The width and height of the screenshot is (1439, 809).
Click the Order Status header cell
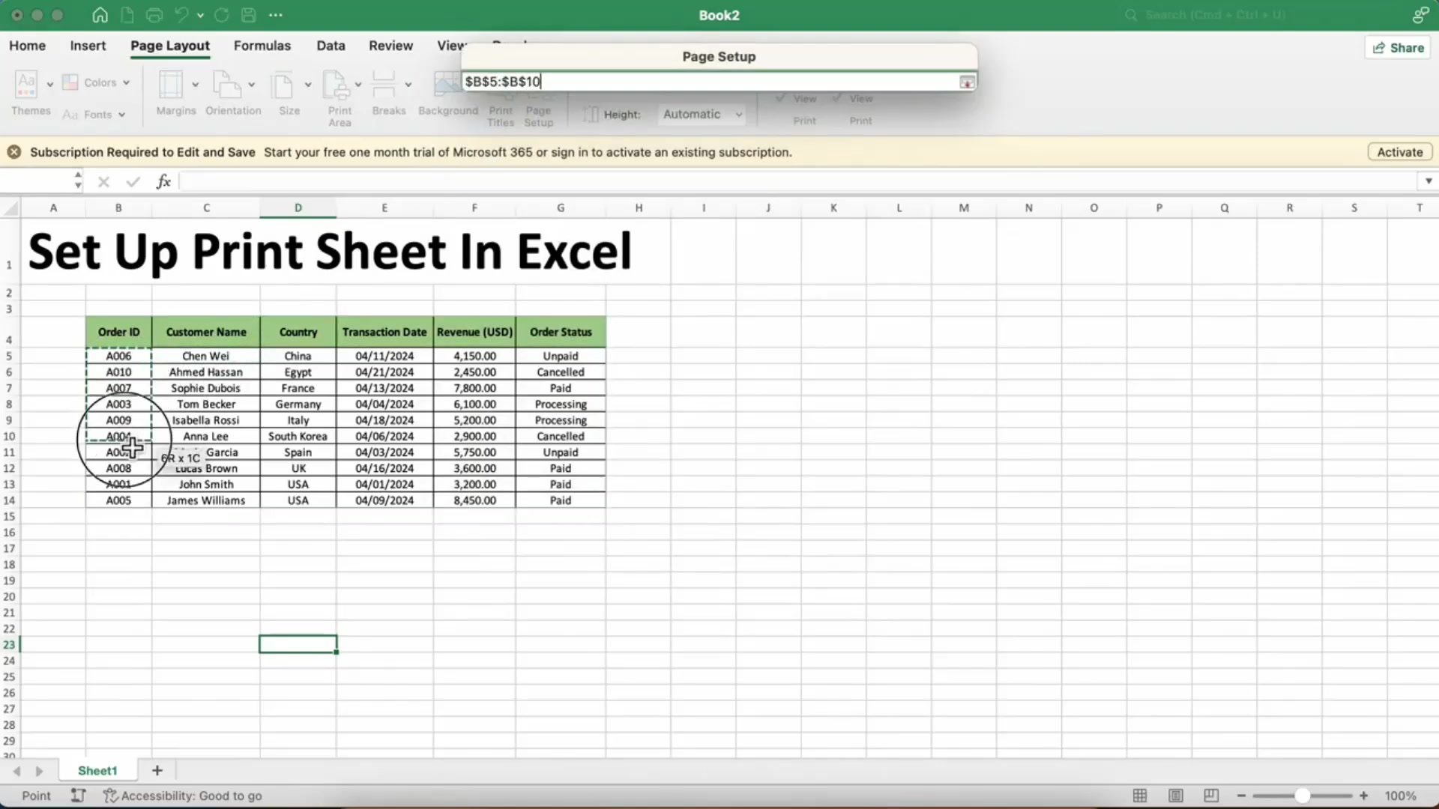561,332
